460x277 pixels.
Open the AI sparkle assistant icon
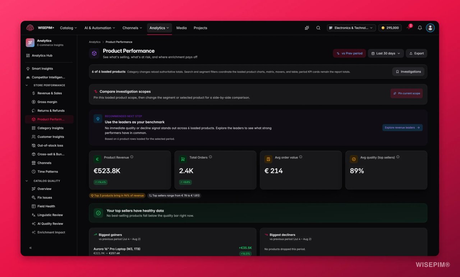pyautogui.click(x=307, y=28)
